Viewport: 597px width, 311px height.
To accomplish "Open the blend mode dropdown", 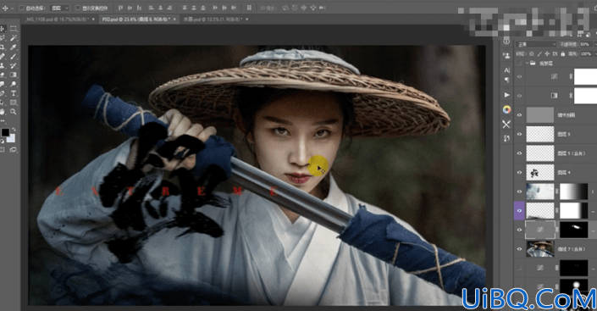I will [x=536, y=44].
